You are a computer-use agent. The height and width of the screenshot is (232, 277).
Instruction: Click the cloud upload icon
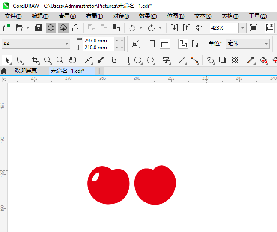[x=63, y=28]
